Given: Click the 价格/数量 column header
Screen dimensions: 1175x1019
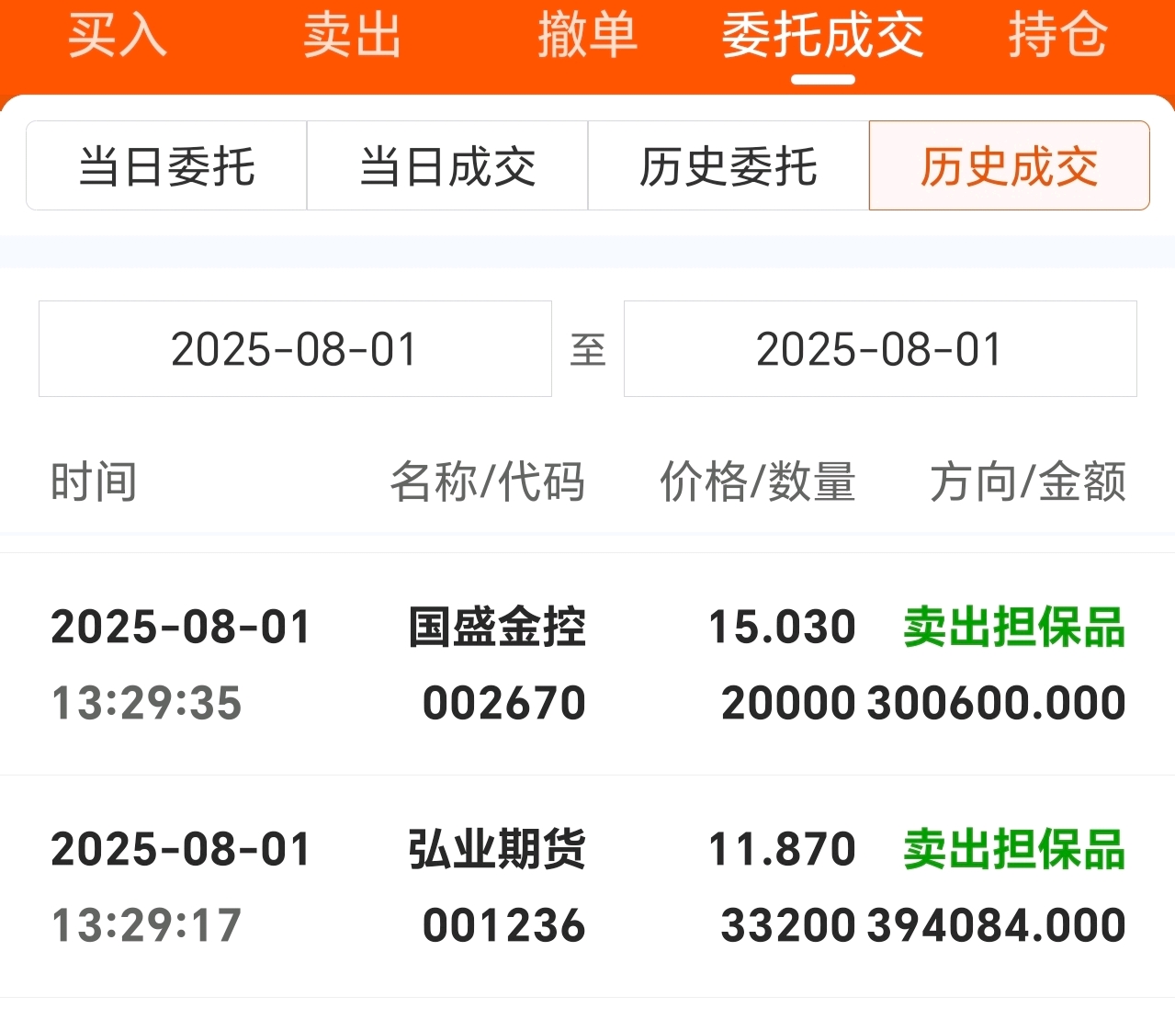Looking at the screenshot, I should (x=758, y=482).
